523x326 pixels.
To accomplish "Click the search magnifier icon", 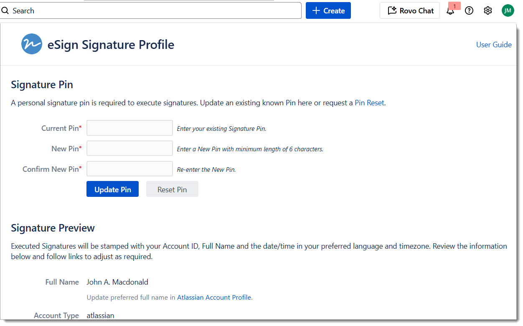I will [x=5, y=11].
